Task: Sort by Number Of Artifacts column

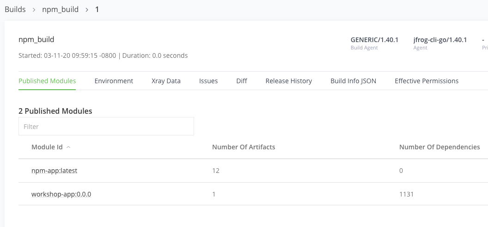Action: 244,147
